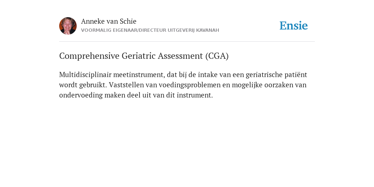This screenshot has width=374, height=187.
Task: Click the word "Comprehensive" in the title
Action: tap(89, 56)
